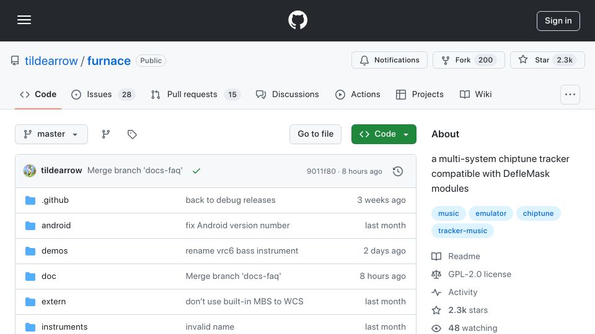Open commit hash 9011f80
This screenshot has height=334, width=595.
(321, 171)
